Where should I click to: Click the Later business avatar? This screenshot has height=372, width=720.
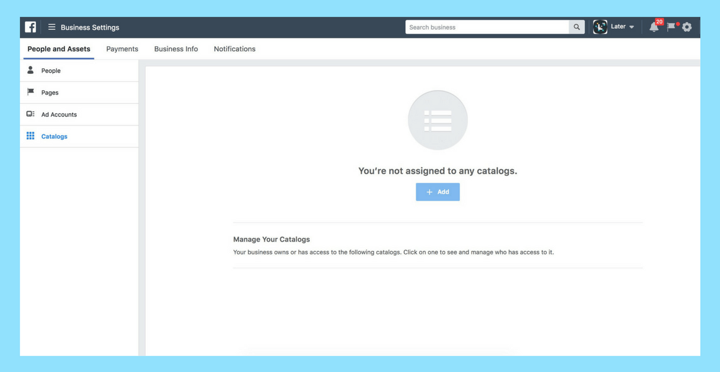coord(600,27)
